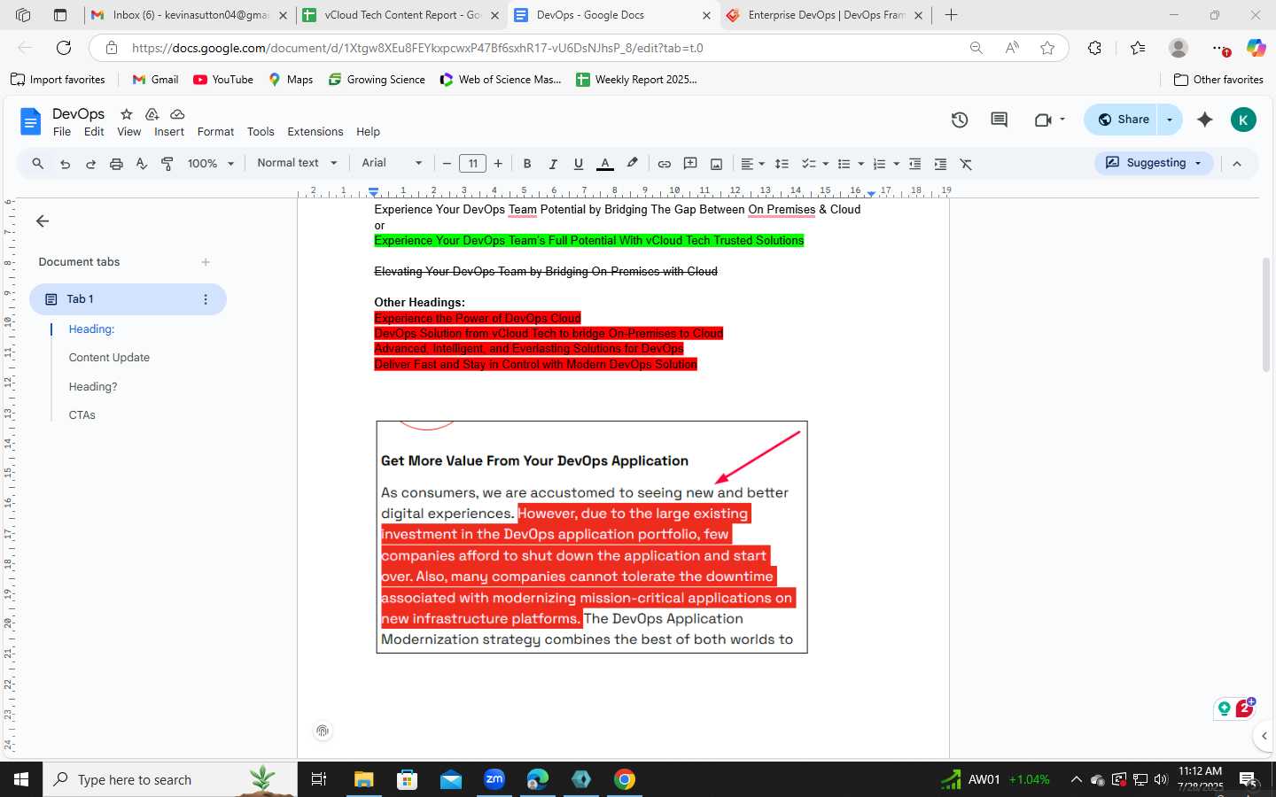Image resolution: width=1276 pixels, height=797 pixels.
Task: Select Tab 1 in sidebar
Action: pos(128,299)
